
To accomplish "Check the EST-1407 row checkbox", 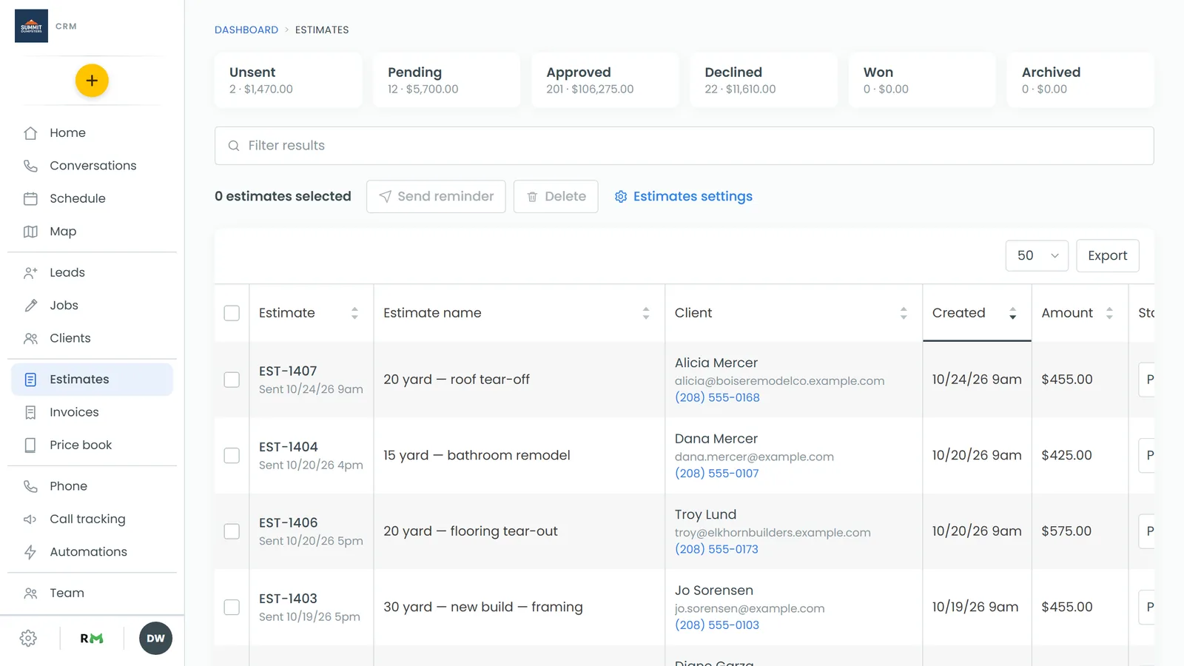I will tap(232, 380).
